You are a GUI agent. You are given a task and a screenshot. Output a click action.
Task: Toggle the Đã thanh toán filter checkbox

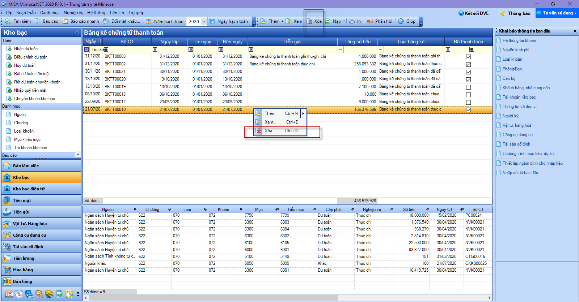pyautogui.click(x=472, y=49)
